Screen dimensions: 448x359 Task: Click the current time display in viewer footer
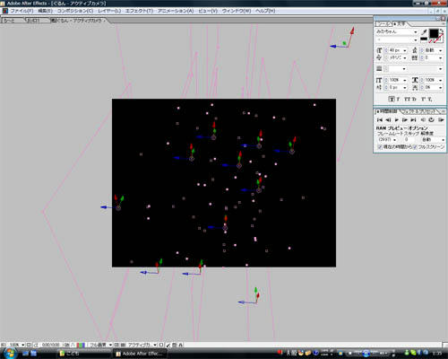pyautogui.click(x=50, y=345)
